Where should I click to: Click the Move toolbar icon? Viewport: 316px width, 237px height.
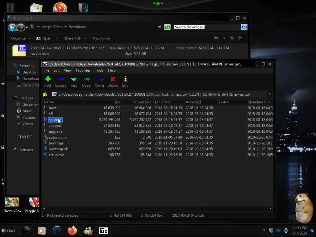[99, 81]
